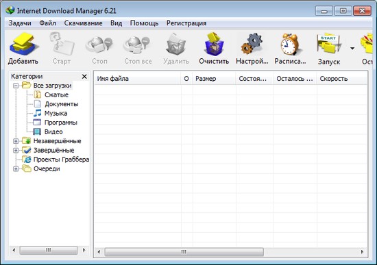Image resolution: width=377 pixels, height=265 pixels.
Task: Click the partly hidden Ост... toolbar icon
Action: pos(367,45)
